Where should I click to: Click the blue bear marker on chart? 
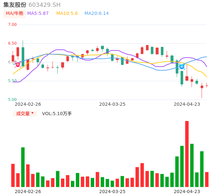click(x=182, y=66)
